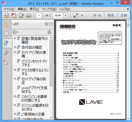
Task: Click the LAVIE logo on page
Action: [x=91, y=102]
